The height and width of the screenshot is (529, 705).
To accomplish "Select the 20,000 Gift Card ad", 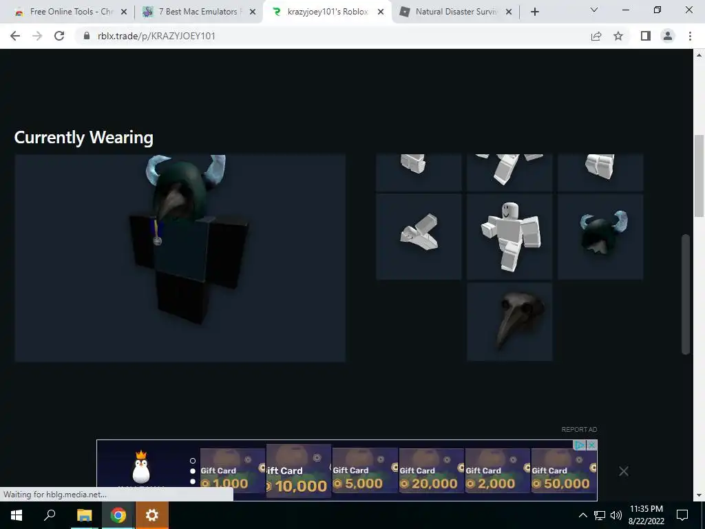I will [x=431, y=470].
